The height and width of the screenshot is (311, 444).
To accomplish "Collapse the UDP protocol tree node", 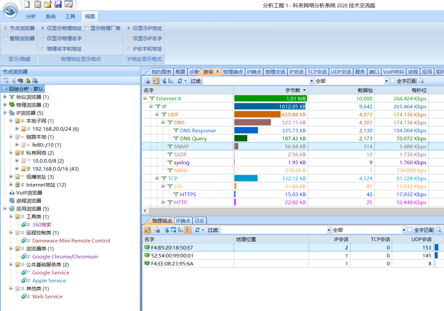I will click(157, 114).
